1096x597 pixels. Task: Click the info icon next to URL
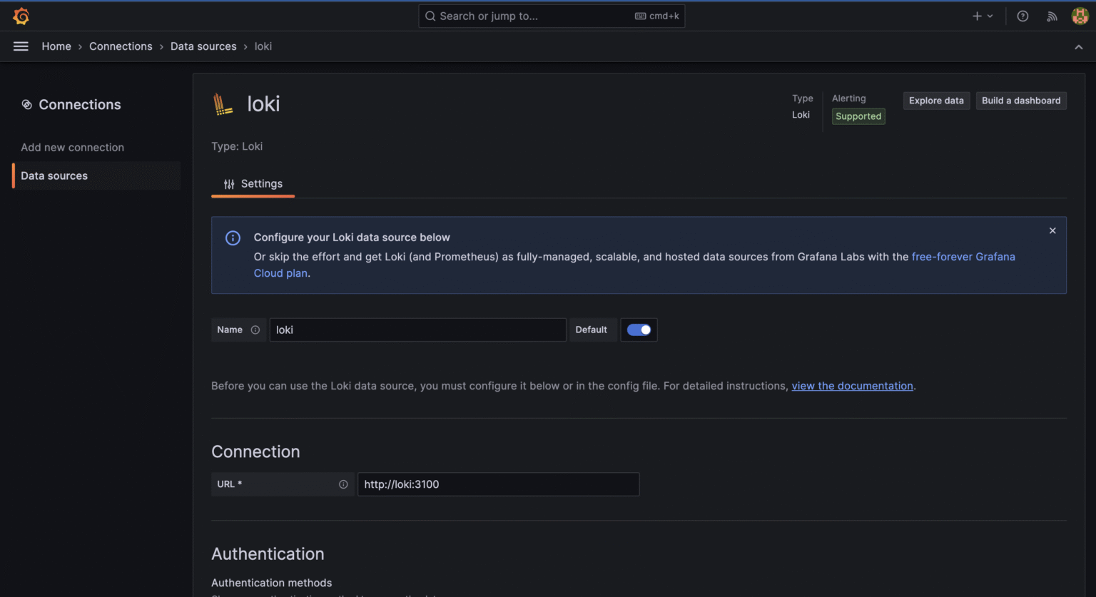click(x=343, y=484)
